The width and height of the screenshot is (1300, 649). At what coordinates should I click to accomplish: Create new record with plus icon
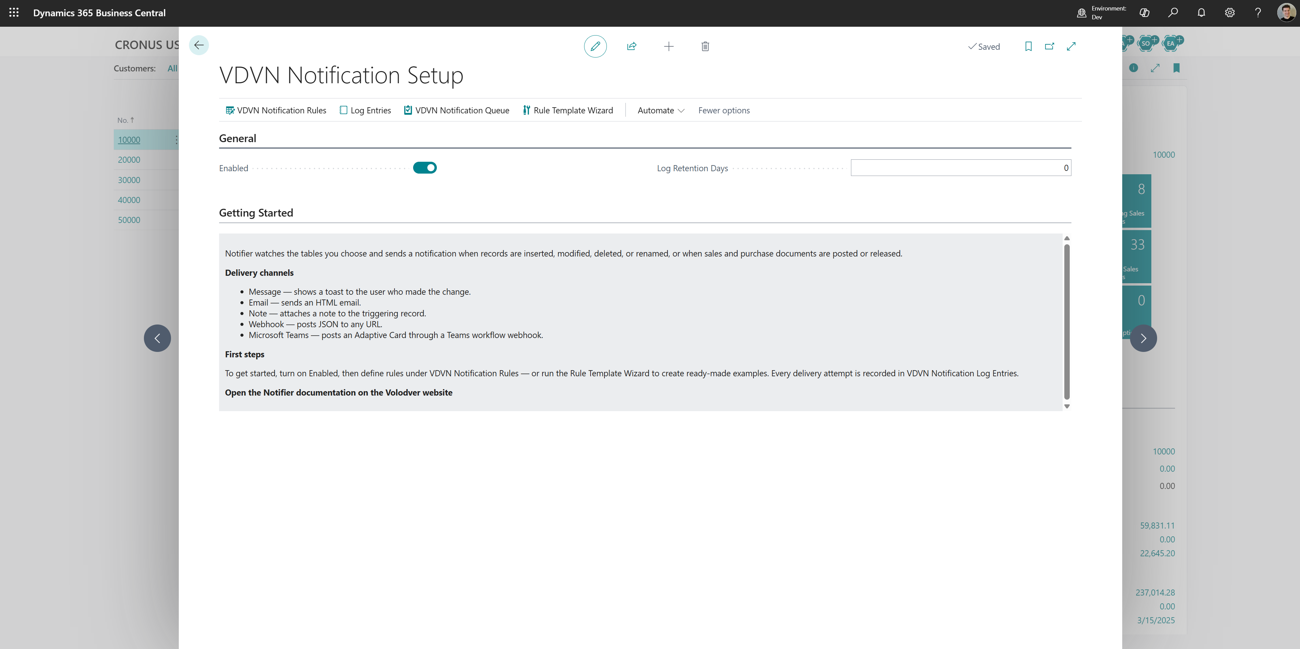(x=668, y=46)
